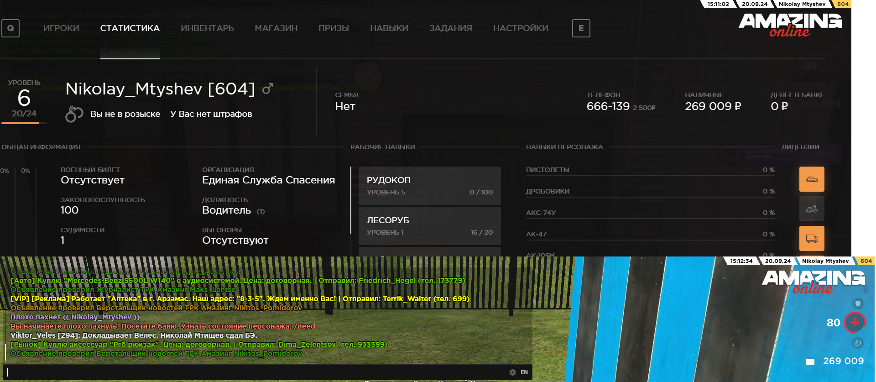Click the level progress bar under 20/24
The width and height of the screenshot is (876, 382).
click(24, 123)
